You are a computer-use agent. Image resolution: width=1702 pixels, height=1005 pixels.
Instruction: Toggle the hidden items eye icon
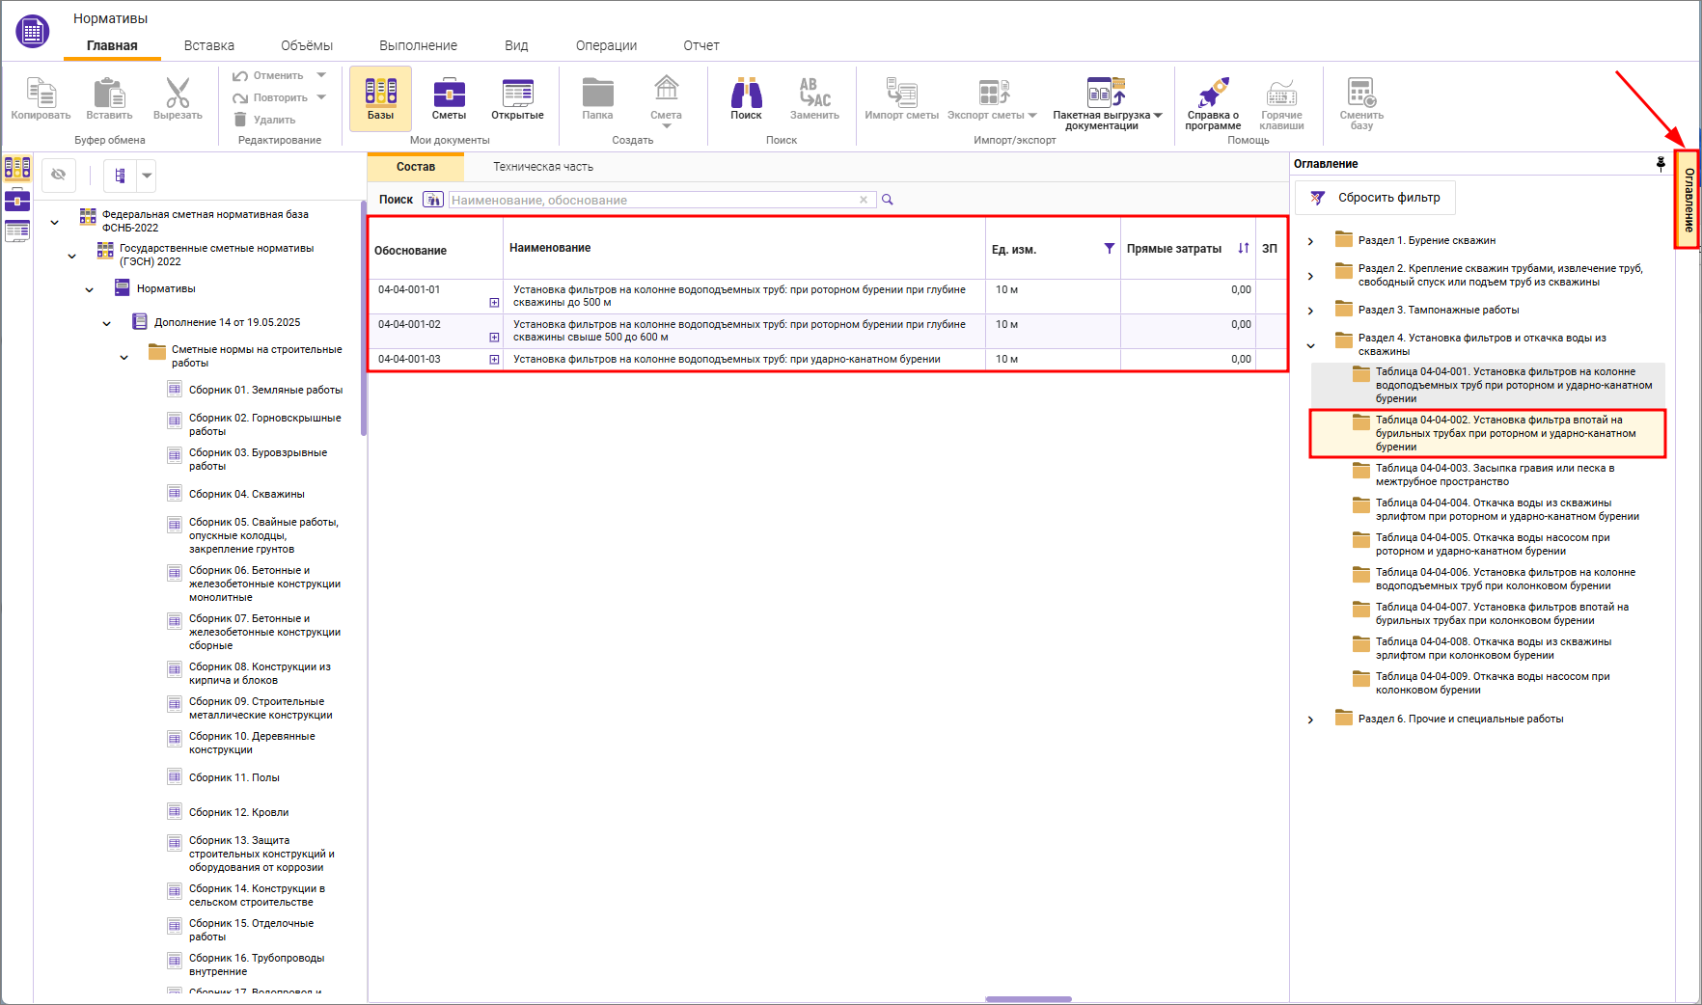click(x=59, y=175)
